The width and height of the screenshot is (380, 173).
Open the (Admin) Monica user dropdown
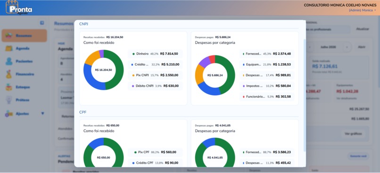362,10
